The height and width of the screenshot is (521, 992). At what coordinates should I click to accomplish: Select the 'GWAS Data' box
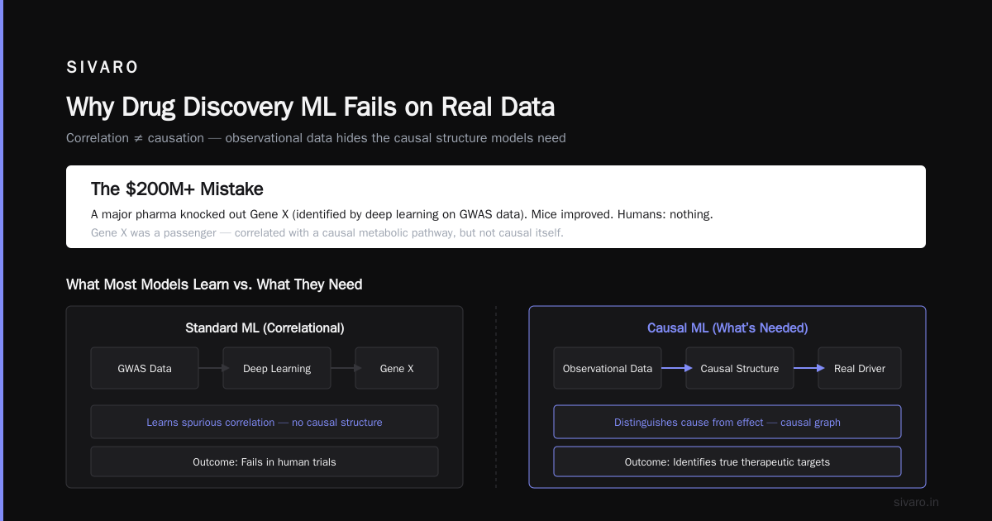[145, 368]
